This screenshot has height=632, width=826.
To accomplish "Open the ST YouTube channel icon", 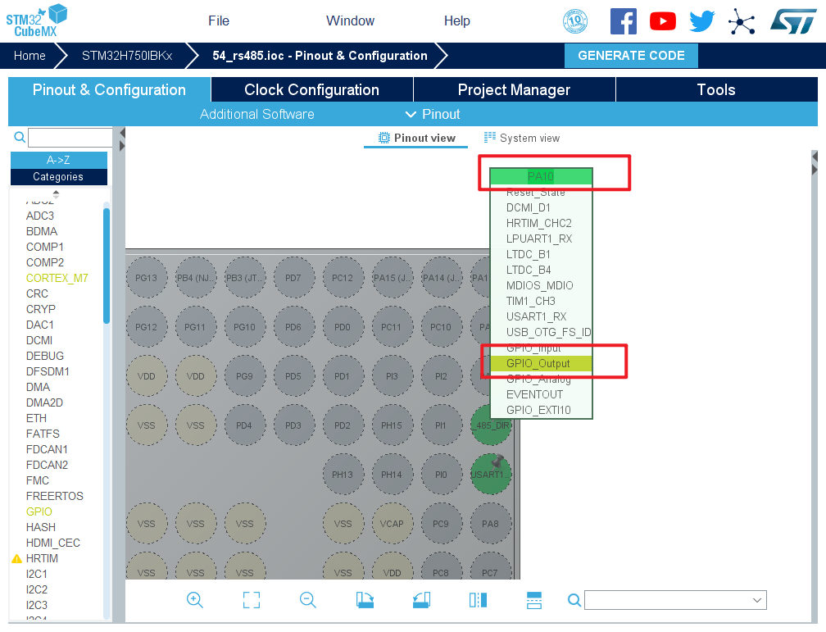I will tap(663, 21).
